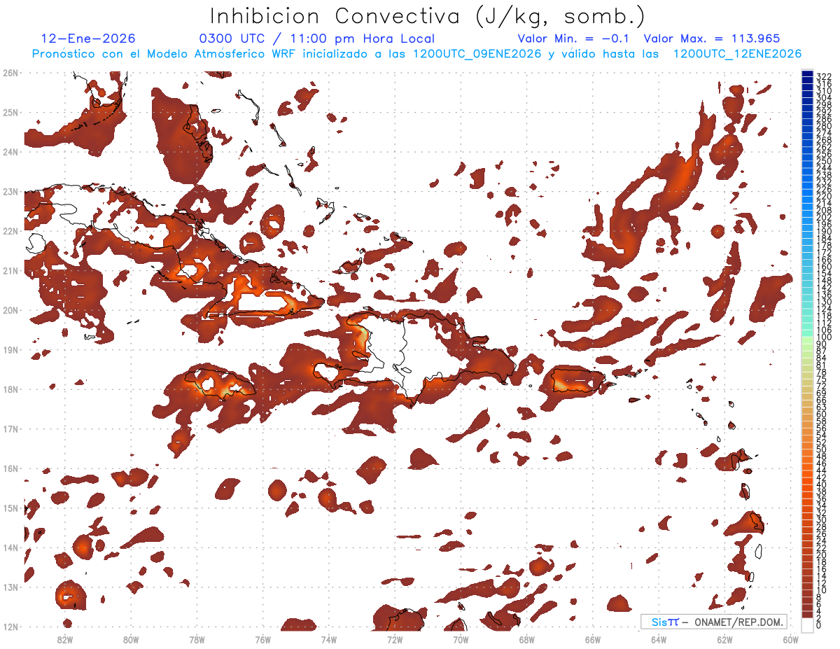Click the 16N latitude label
The height and width of the screenshot is (649, 840).
pos(10,468)
